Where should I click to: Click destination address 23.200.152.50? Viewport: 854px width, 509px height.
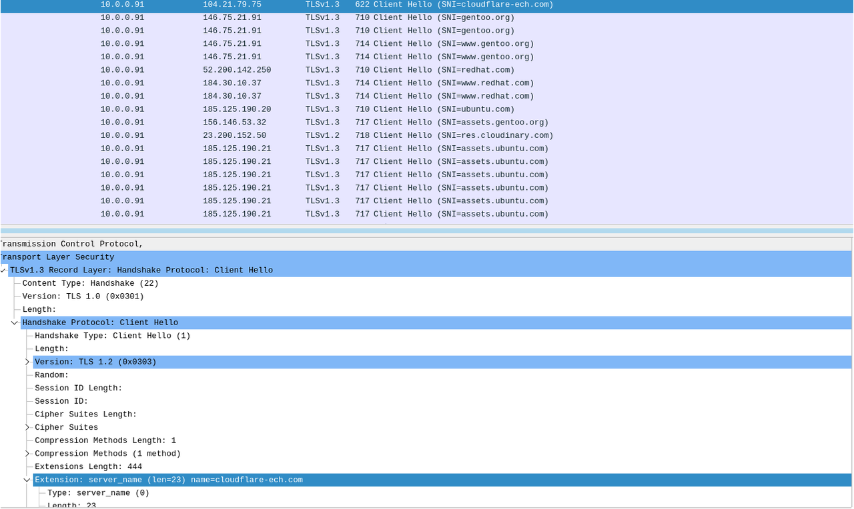(234, 135)
